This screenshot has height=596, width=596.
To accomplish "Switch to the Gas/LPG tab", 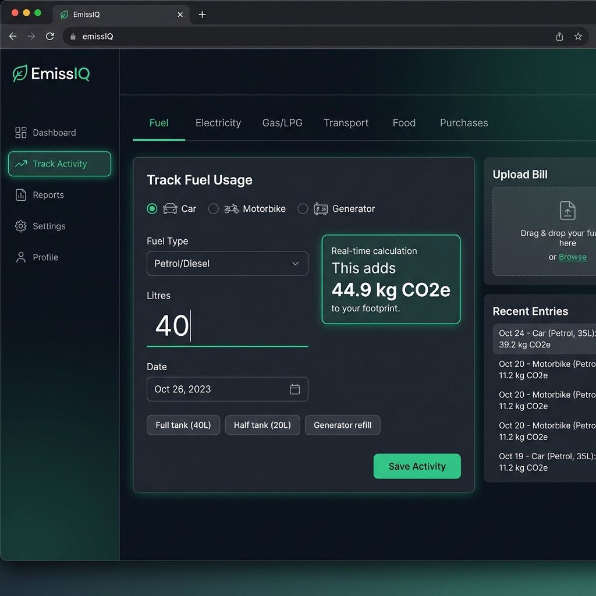I will click(282, 123).
